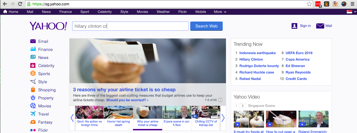Click the Yahoo search input field

tap(130, 26)
